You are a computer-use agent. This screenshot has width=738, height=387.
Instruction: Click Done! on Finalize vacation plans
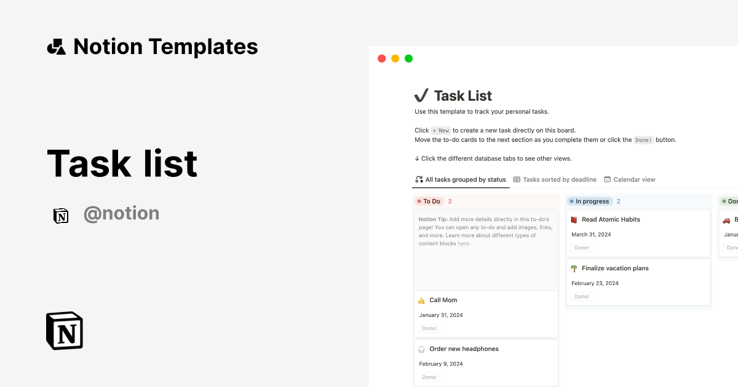point(581,296)
